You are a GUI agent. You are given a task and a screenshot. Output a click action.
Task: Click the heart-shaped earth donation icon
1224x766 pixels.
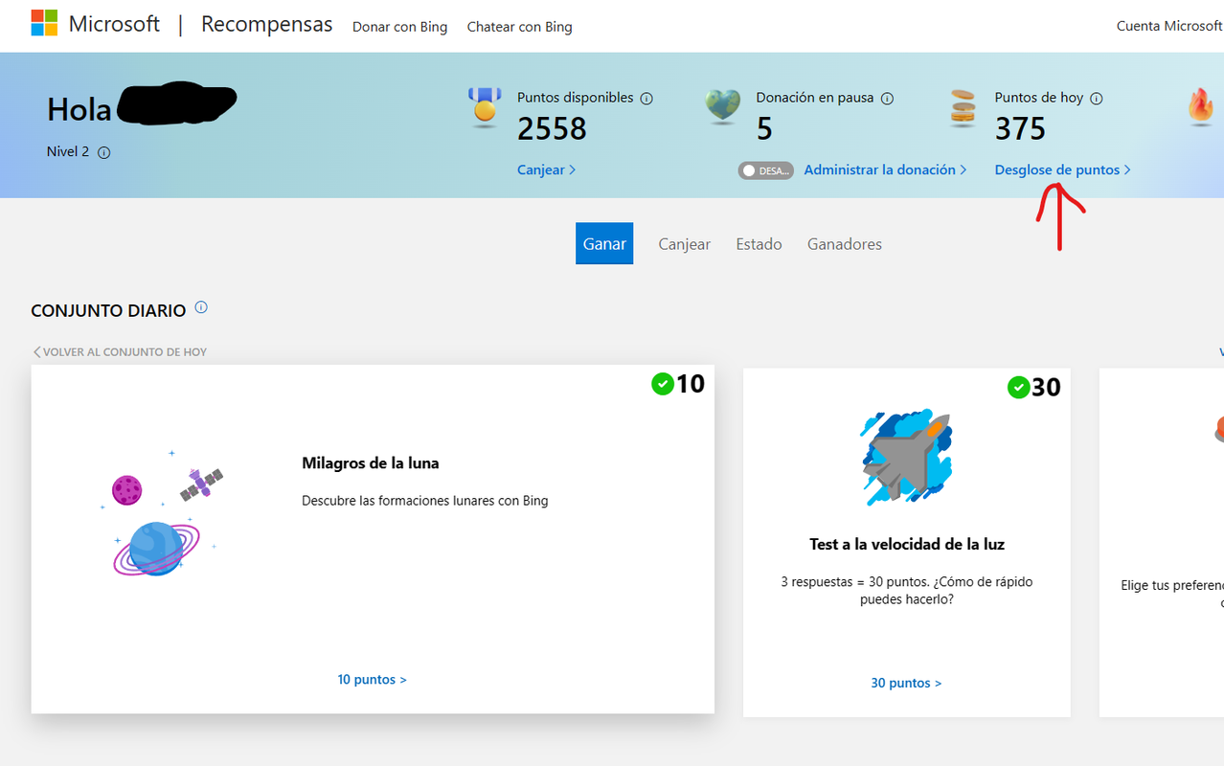[723, 106]
